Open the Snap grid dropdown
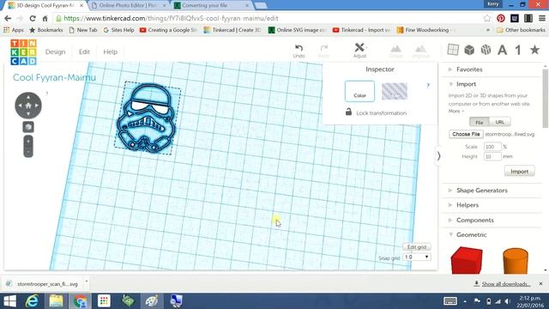Screen dimensions: 549x309 point(417,257)
